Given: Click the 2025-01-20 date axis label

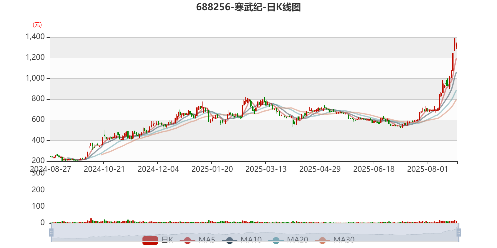Looking at the screenshot, I should pos(212,169).
